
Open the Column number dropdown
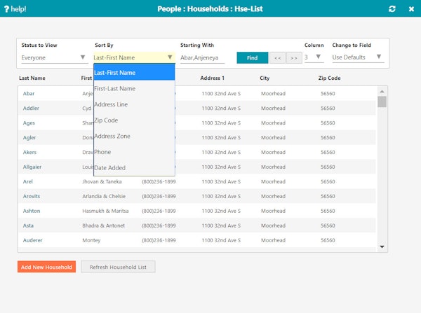click(x=318, y=57)
